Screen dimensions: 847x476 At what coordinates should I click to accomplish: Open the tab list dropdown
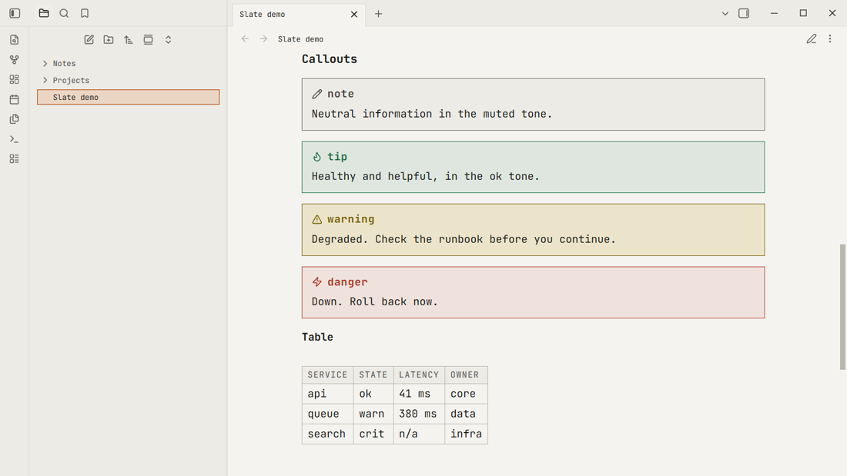(x=725, y=14)
